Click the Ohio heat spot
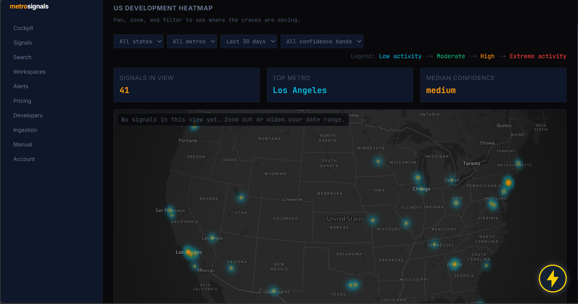578x304 pixels. pyautogui.click(x=456, y=203)
